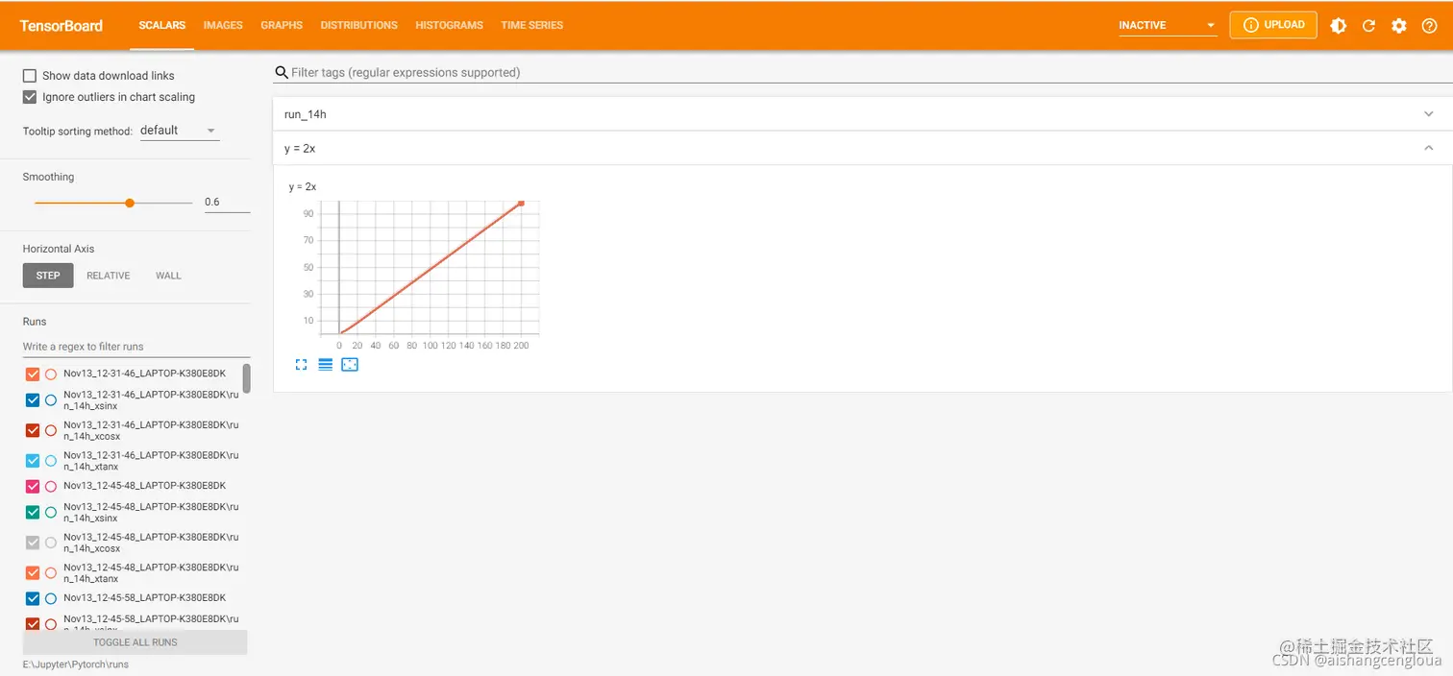Uncheck run Nov13_12-31-46_LAPTOP-K380E8DK
1453x676 pixels.
(x=33, y=374)
